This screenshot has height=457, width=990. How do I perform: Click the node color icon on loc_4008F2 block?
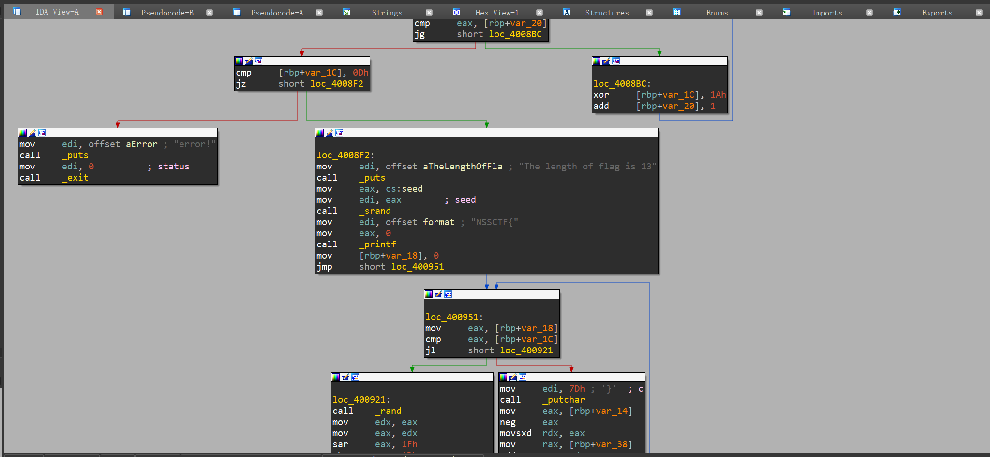pyautogui.click(x=320, y=133)
